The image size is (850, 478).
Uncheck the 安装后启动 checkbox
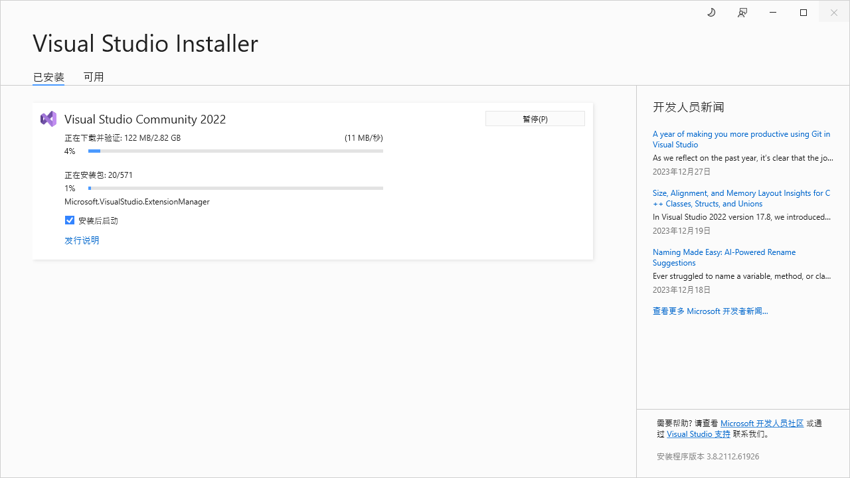pyautogui.click(x=70, y=220)
